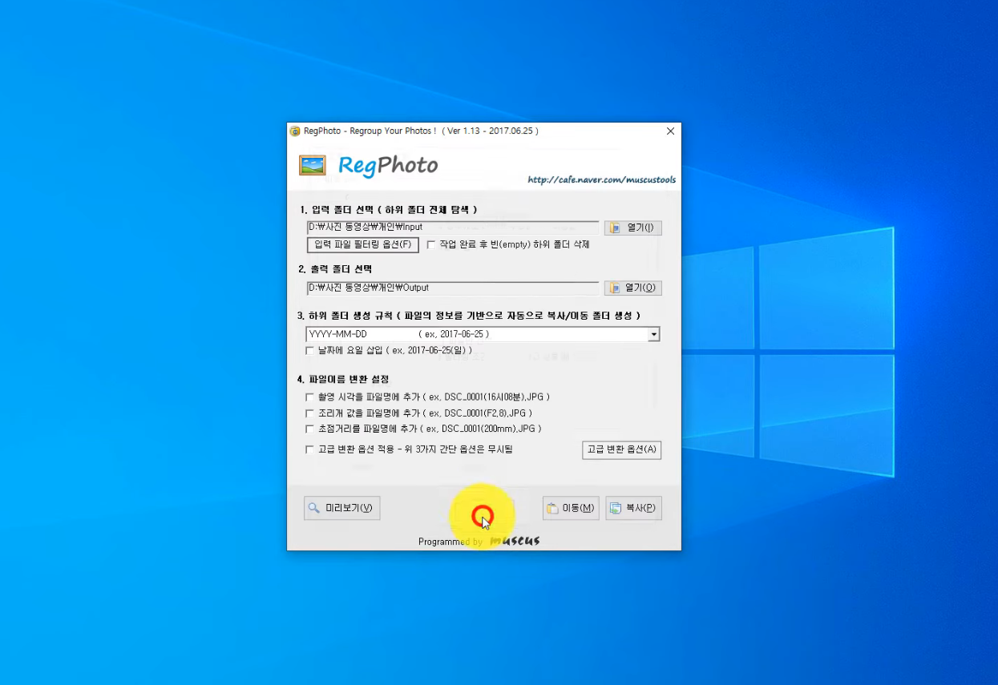Click the muscus signature logo
The image size is (998, 685).
coord(515,541)
